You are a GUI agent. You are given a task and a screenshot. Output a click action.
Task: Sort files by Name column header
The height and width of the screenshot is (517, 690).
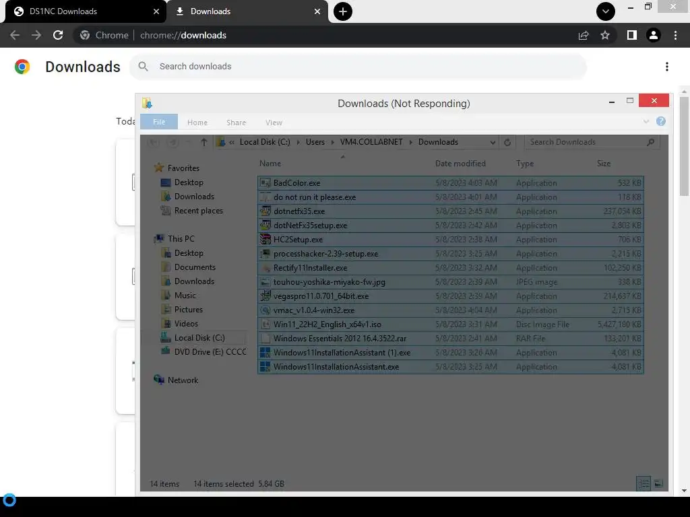[x=270, y=164]
